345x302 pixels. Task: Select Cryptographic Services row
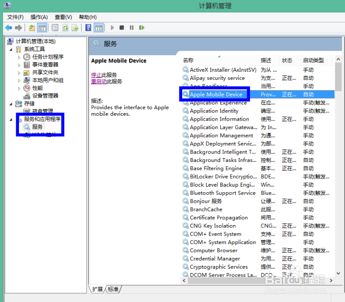point(257,267)
